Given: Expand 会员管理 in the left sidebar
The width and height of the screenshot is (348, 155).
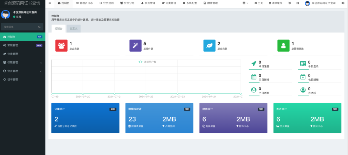Looking at the screenshot, I should (x=23, y=71).
